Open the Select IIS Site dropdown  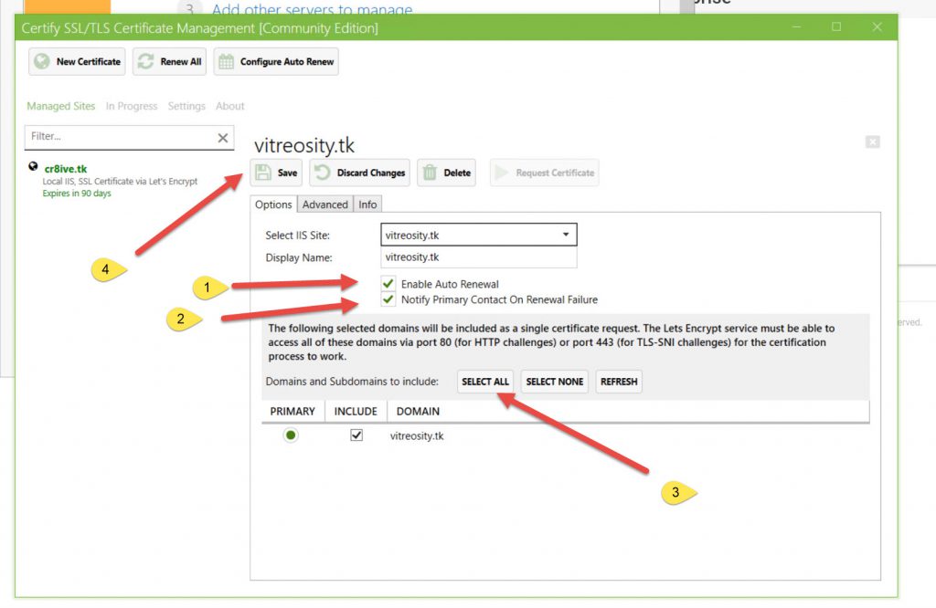[566, 235]
